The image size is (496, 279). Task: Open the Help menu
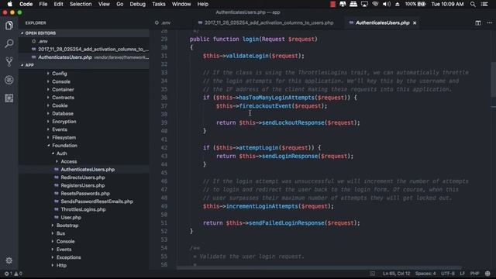tap(203, 4)
